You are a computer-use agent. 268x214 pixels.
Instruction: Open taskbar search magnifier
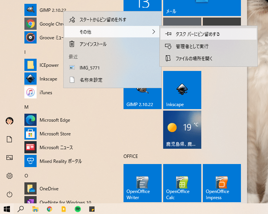pyautogui.click(x=21, y=209)
